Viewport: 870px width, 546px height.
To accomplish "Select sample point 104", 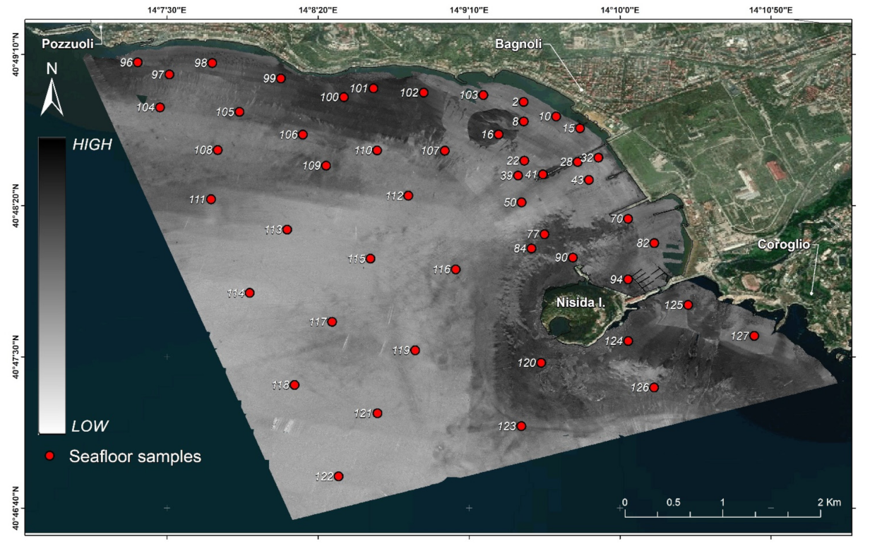I will [x=160, y=107].
